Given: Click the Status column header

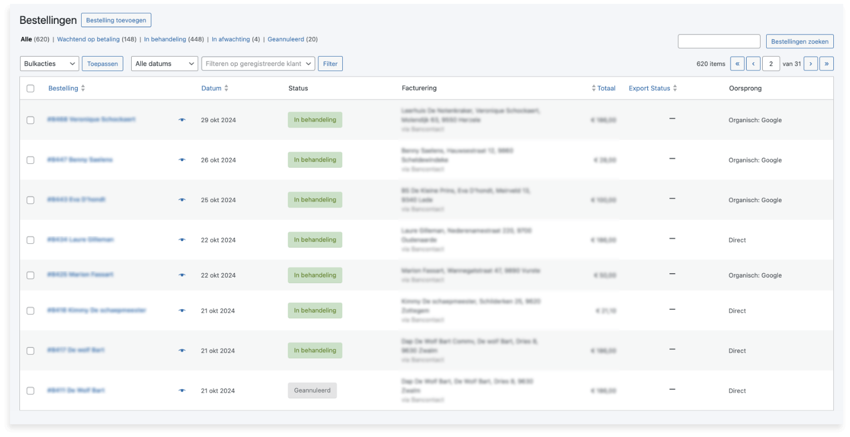Looking at the screenshot, I should tap(298, 88).
